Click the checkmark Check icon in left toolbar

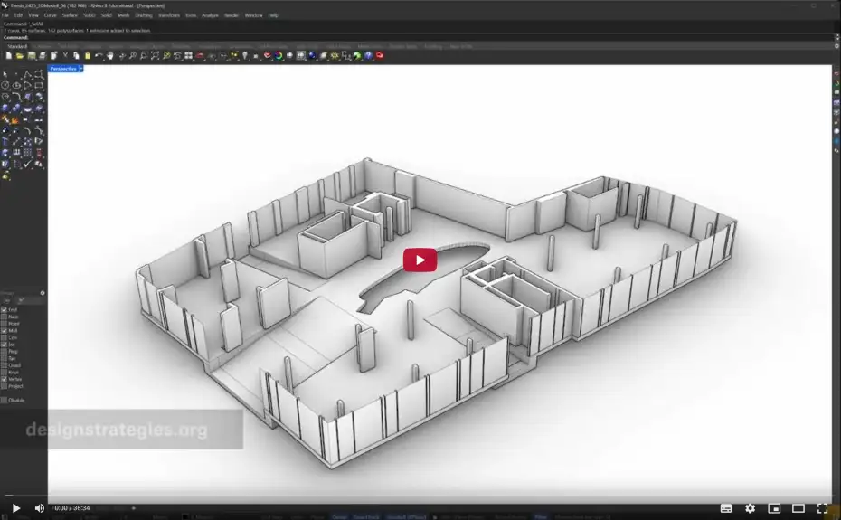(28, 165)
